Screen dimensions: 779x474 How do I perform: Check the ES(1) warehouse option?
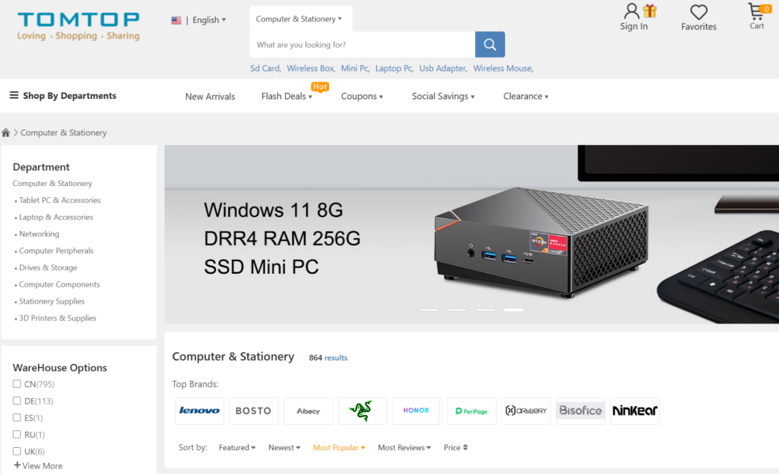point(17,417)
